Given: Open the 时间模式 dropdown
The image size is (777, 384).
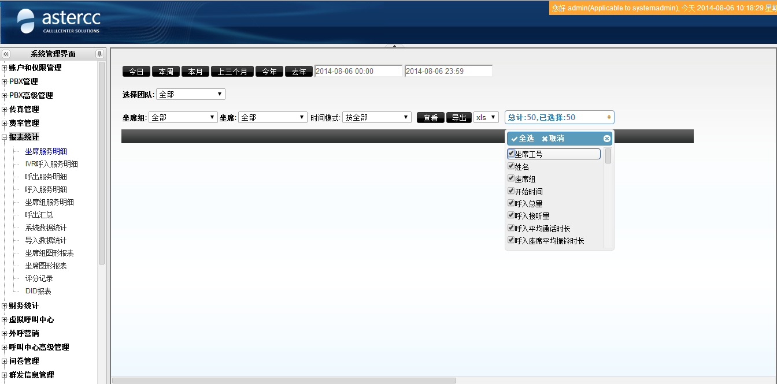Looking at the screenshot, I should click(376, 117).
